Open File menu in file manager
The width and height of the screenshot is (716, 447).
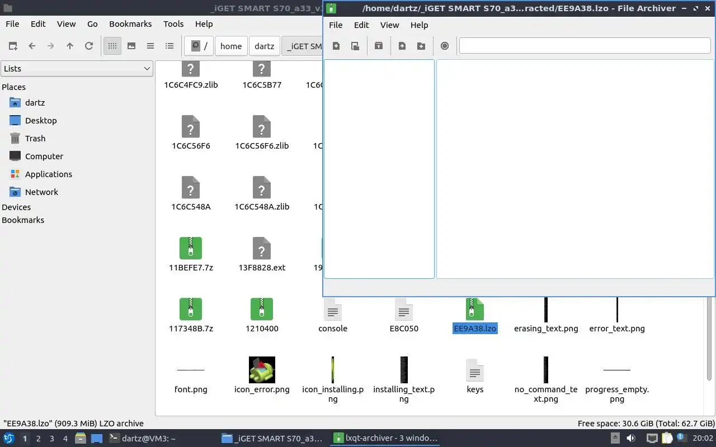tap(12, 24)
